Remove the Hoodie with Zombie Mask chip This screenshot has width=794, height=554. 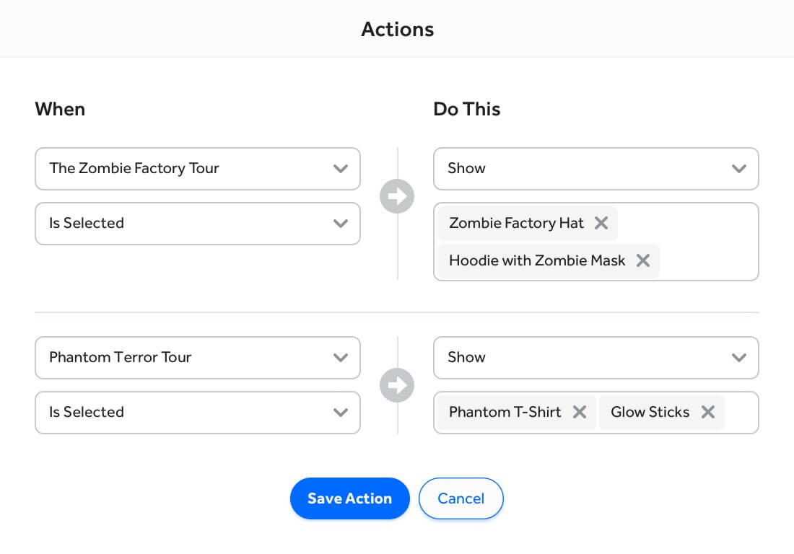[x=643, y=260]
